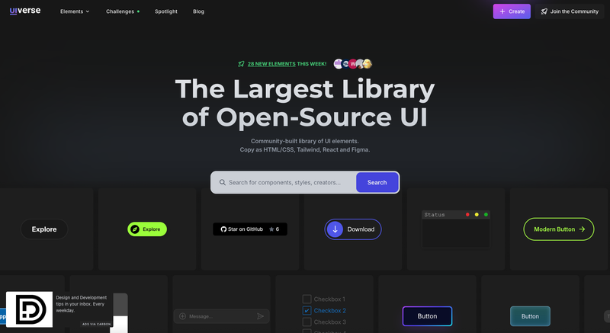Open the Spotlight page
This screenshot has height=333, width=610.
tap(166, 11)
